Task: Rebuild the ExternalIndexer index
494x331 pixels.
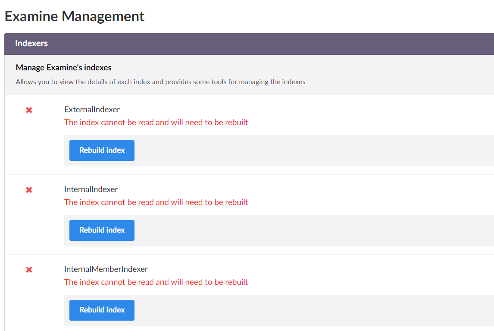Action: pos(102,151)
